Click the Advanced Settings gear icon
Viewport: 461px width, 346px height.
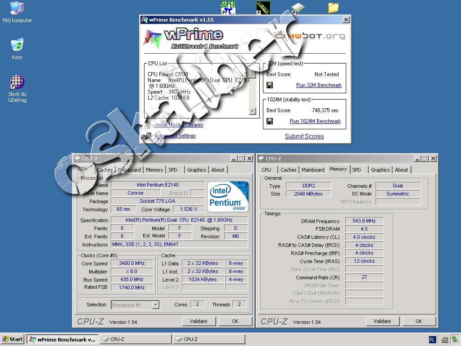148,135
